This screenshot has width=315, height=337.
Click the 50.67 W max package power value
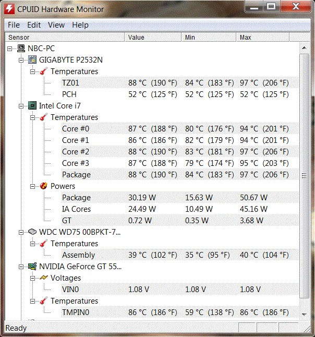point(253,198)
